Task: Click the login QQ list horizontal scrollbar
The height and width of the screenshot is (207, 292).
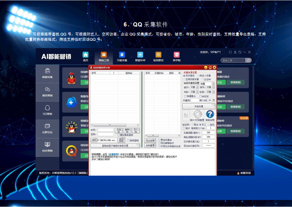Action: click(115, 125)
